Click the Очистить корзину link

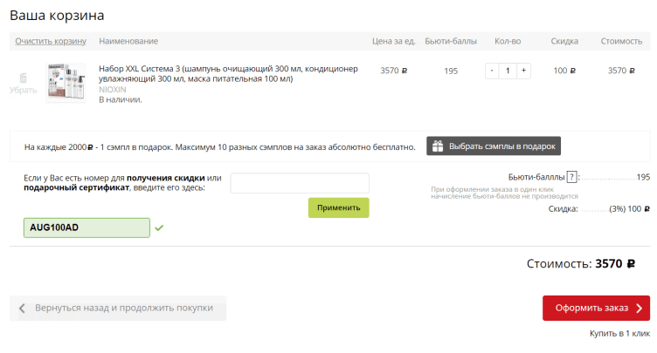tap(51, 41)
